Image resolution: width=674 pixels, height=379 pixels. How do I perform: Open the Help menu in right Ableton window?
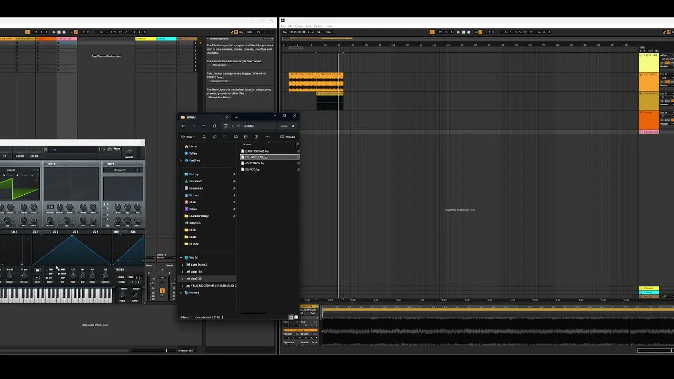point(329,26)
